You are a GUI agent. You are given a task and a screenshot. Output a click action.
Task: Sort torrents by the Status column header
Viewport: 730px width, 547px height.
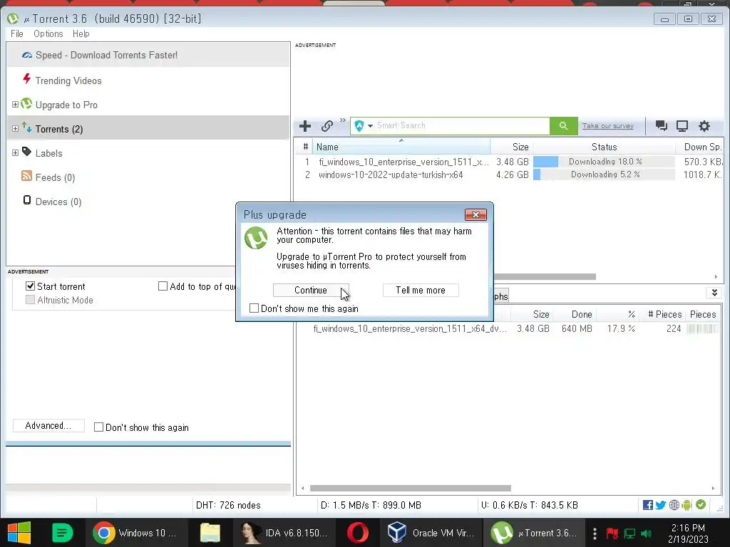(x=604, y=147)
